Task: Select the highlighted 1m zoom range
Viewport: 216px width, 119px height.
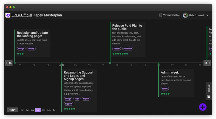Action: 38,110
